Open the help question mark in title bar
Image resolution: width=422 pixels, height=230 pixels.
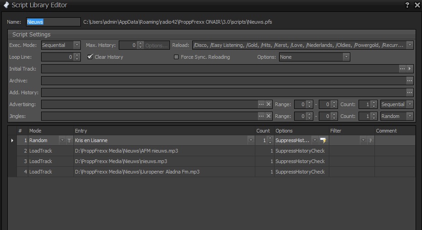click(x=407, y=5)
